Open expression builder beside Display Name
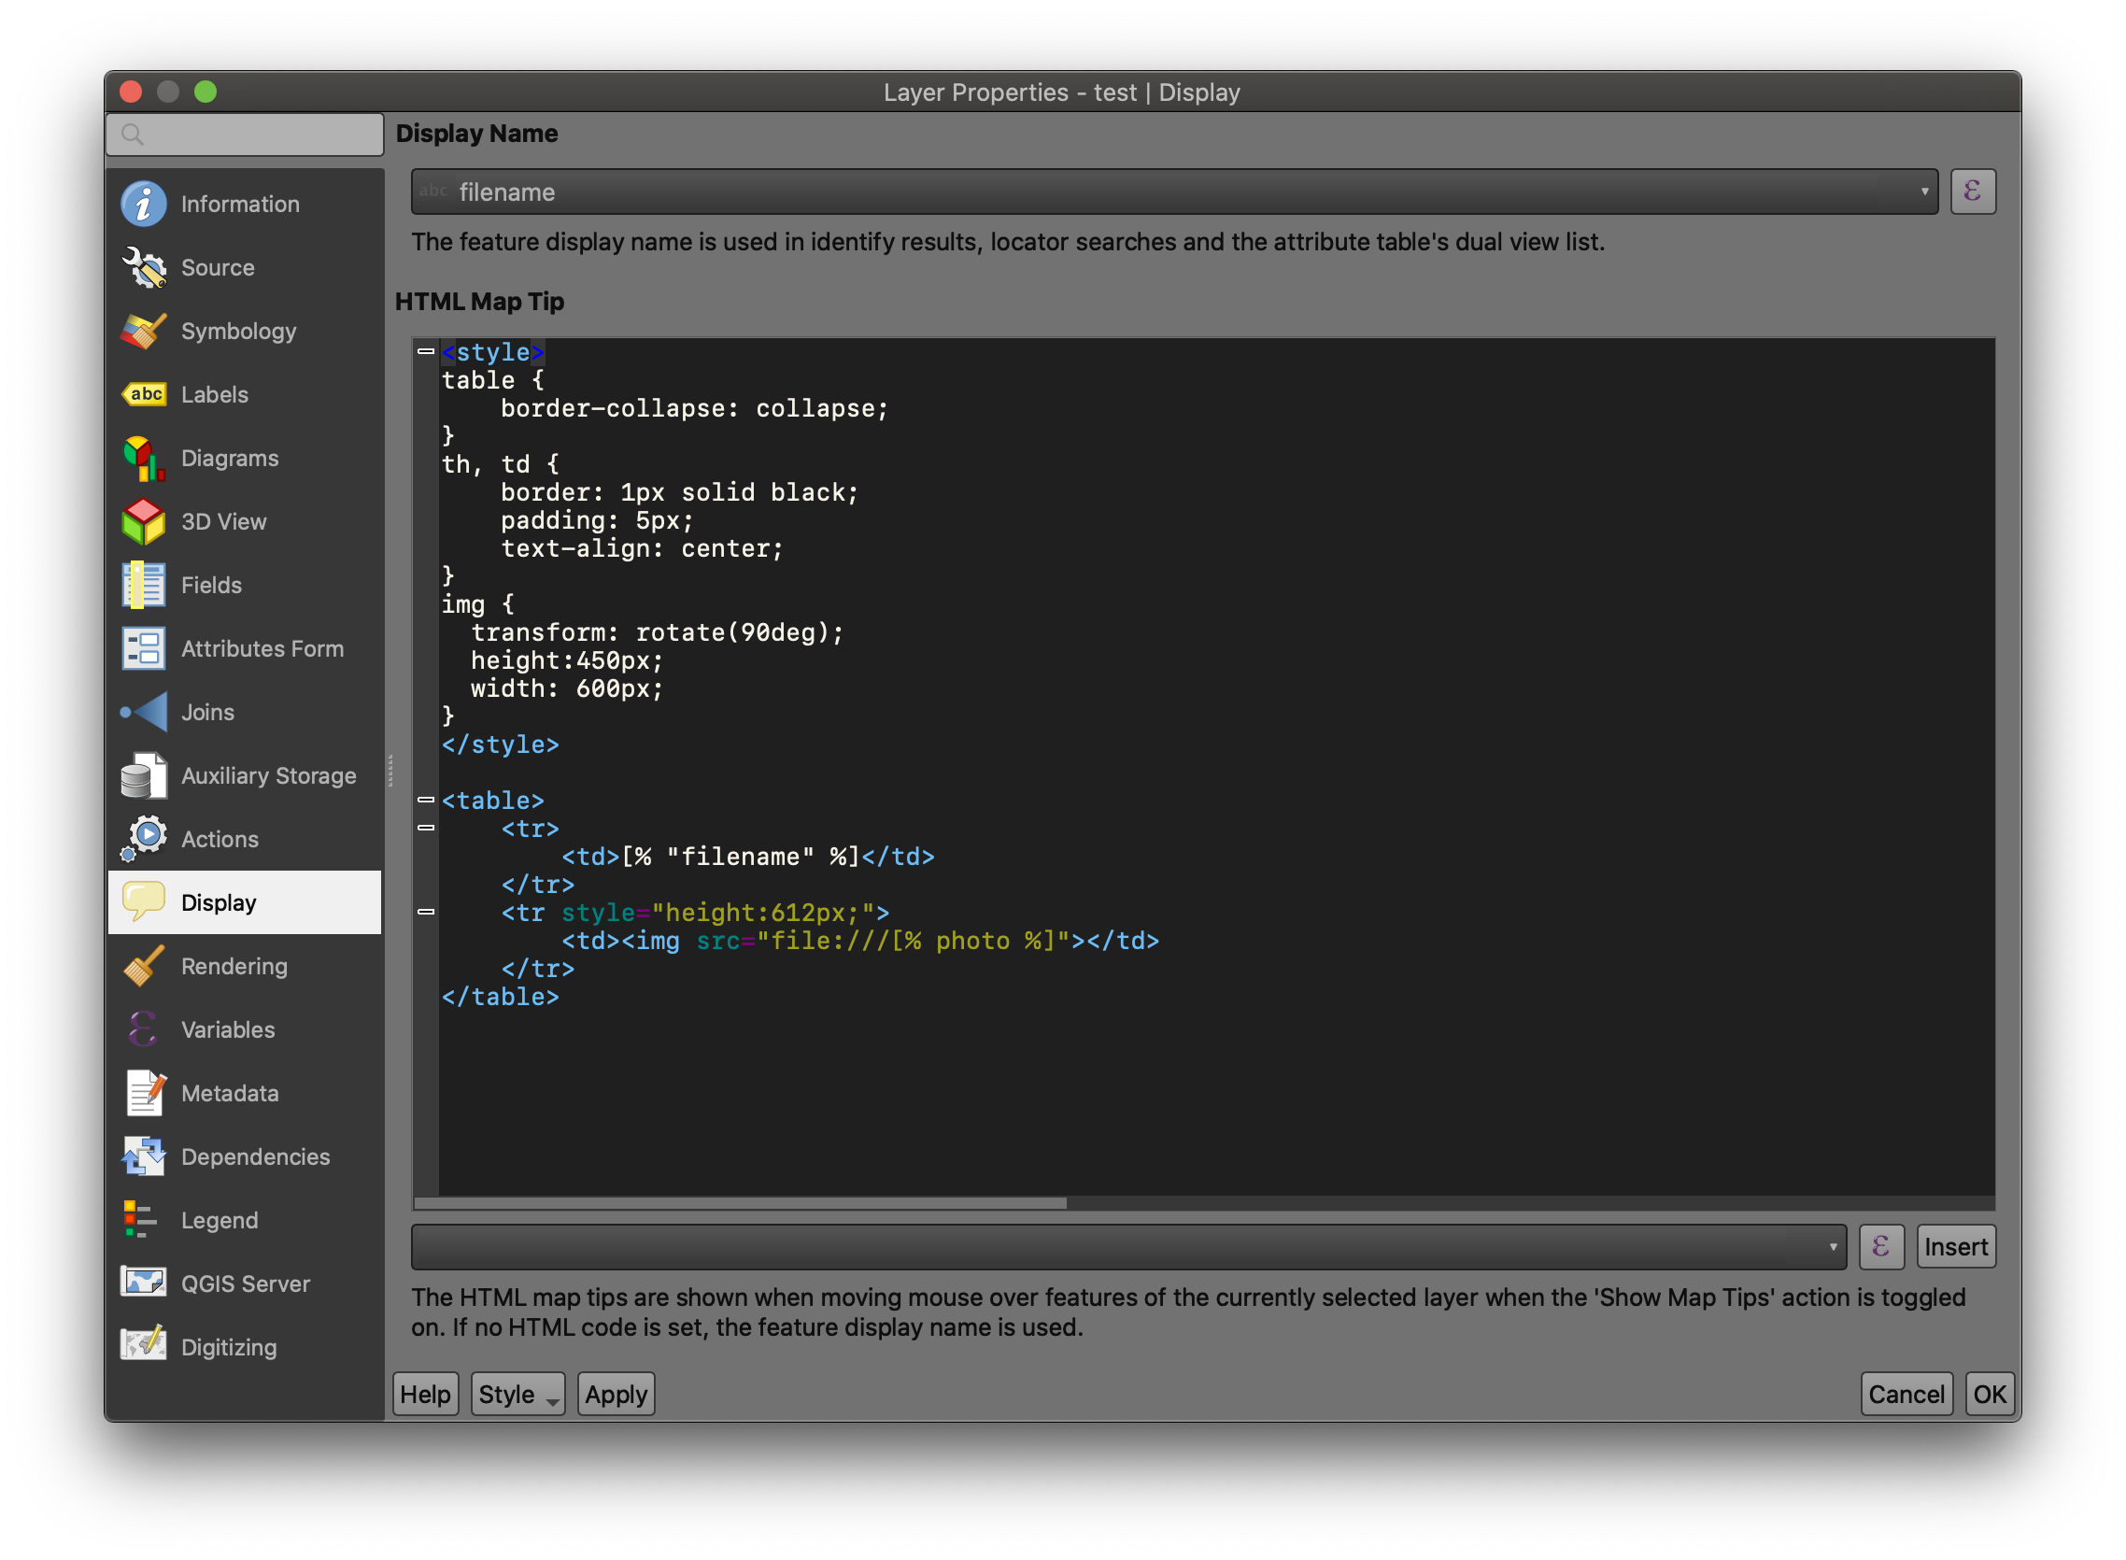This screenshot has width=2126, height=1560. 1972,191
